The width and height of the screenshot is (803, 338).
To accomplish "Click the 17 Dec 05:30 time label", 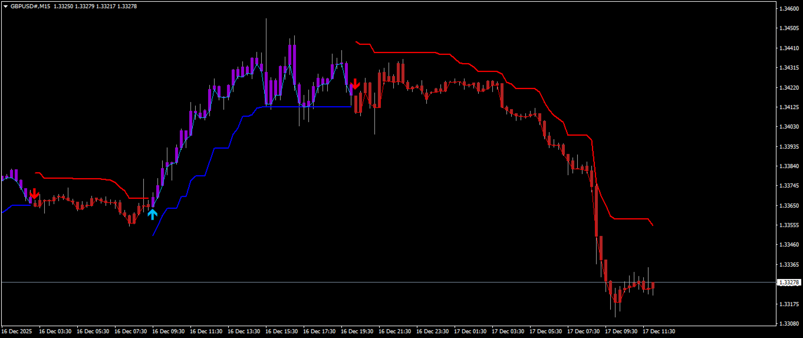I will (x=546, y=332).
